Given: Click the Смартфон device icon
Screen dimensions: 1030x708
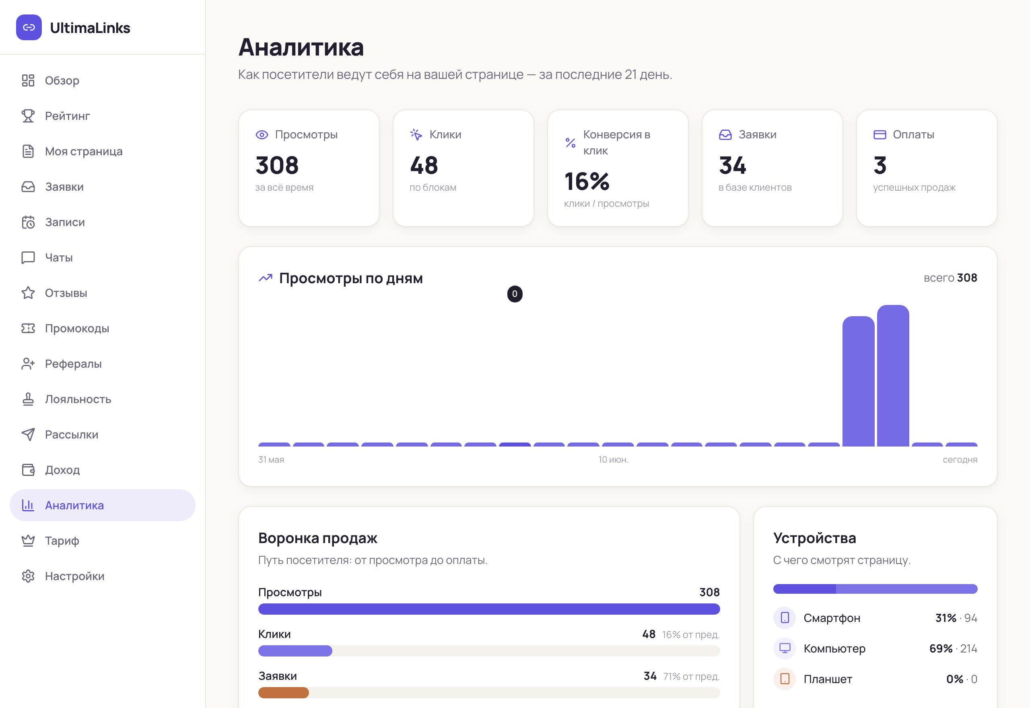Looking at the screenshot, I should coord(785,617).
